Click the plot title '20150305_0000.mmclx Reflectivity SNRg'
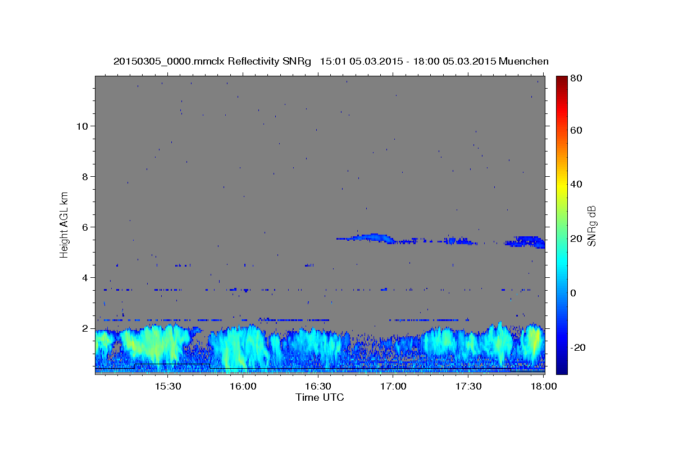This screenshot has width=674, height=449. pyautogui.click(x=212, y=61)
